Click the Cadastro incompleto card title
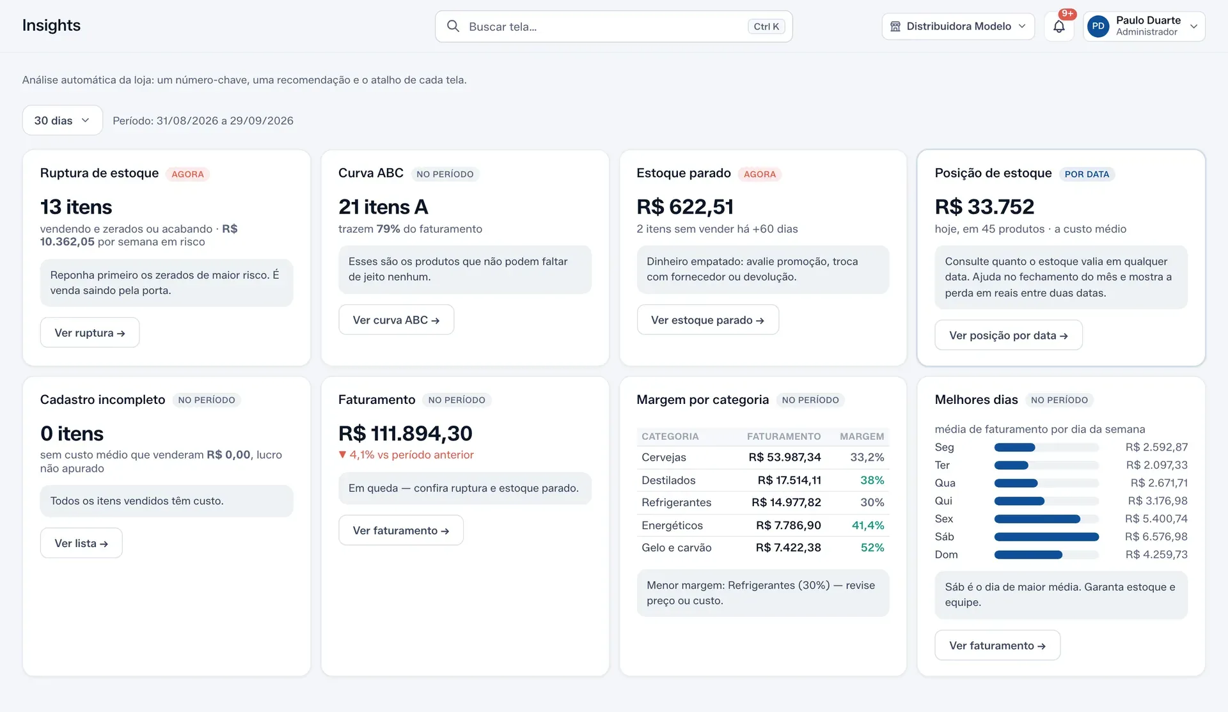The height and width of the screenshot is (712, 1228). 102,399
